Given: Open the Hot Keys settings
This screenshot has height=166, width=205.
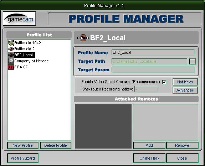Looking at the screenshot, I should coord(185,82).
